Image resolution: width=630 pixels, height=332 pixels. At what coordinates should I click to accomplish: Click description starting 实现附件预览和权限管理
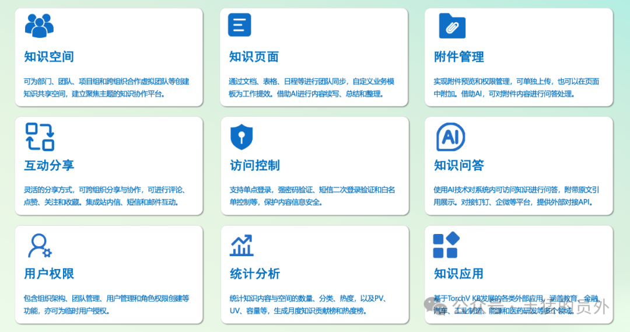(x=516, y=88)
